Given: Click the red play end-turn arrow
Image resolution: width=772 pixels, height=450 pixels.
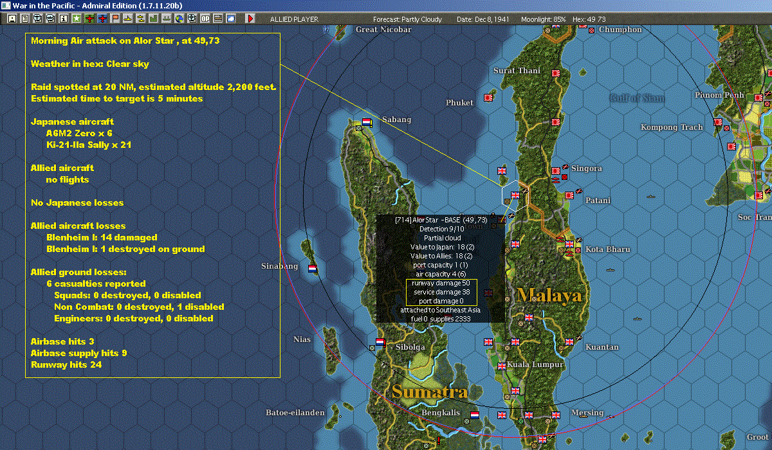Looking at the screenshot, I should point(250,19).
